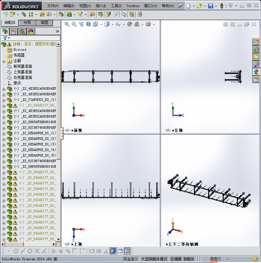The image size is (261, 263).
Task: Open the Display Style dropdown arrow
Action: pyautogui.click(x=112, y=24)
